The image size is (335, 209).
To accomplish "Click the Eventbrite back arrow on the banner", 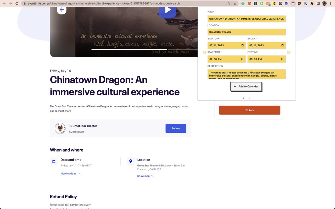I will click(62, 10).
